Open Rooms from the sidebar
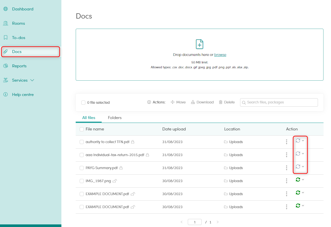The image size is (331, 227). (19, 23)
